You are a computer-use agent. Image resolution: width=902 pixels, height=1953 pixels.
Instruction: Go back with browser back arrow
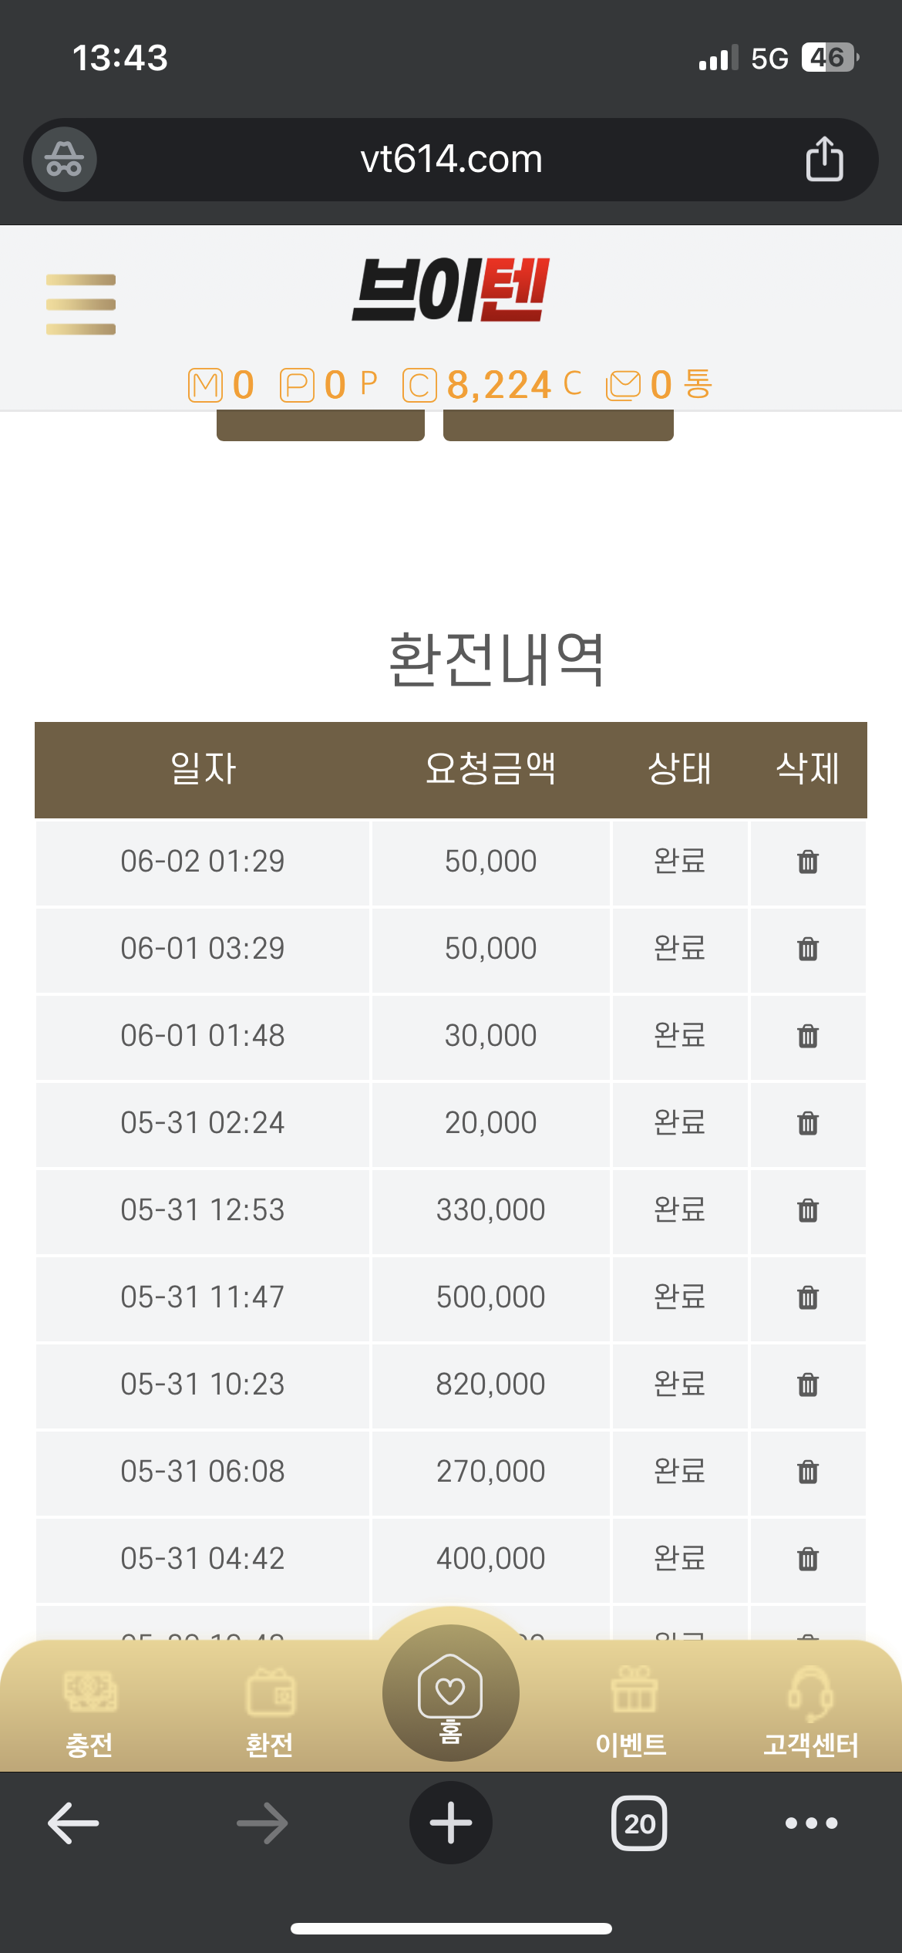(73, 1823)
